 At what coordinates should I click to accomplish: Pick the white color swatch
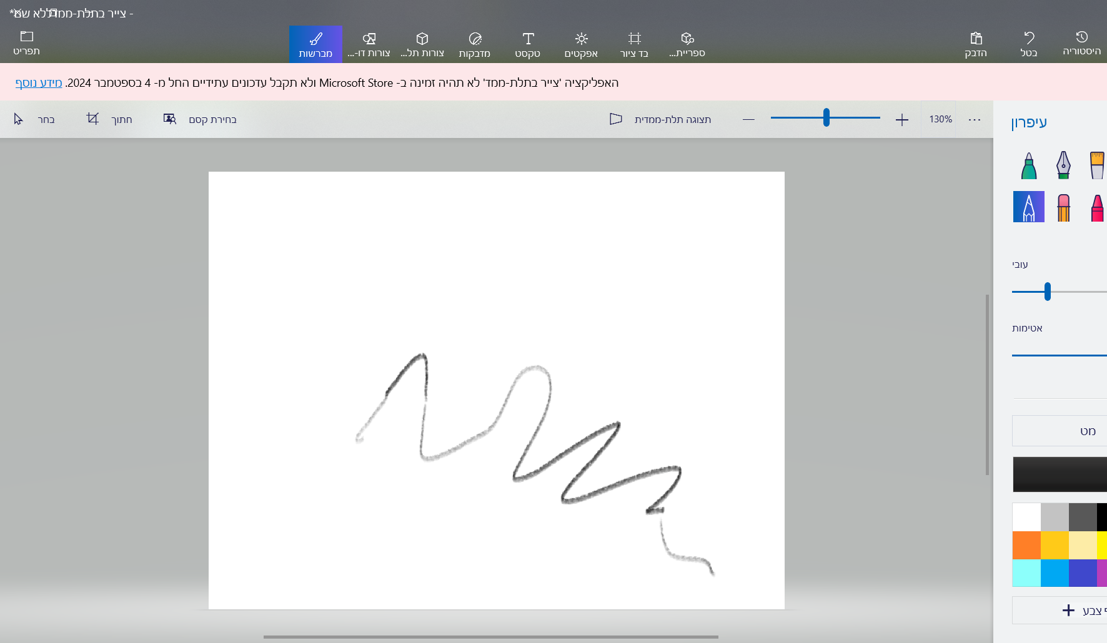point(1026,517)
